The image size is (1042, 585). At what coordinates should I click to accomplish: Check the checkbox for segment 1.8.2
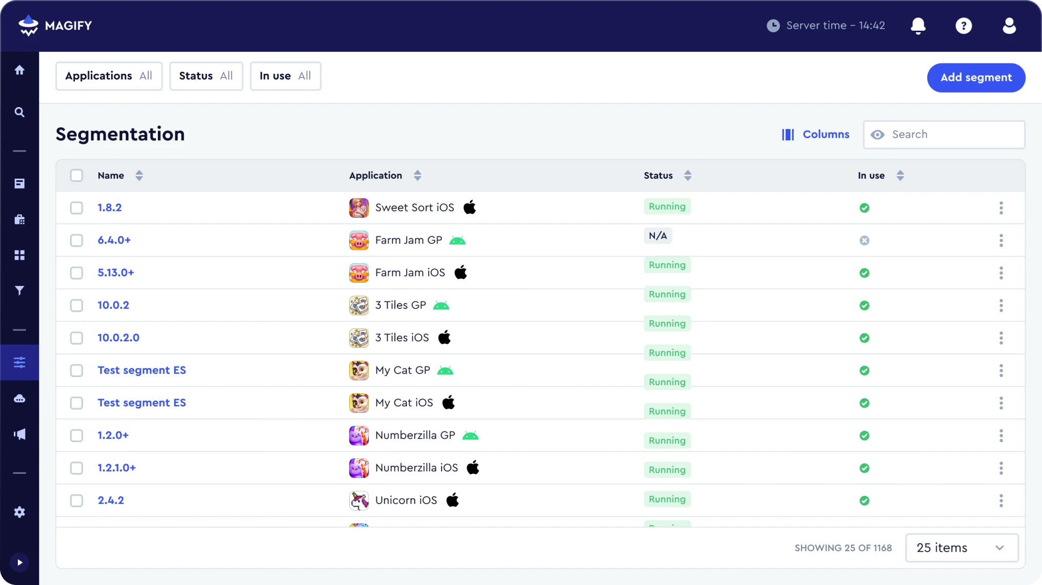pyautogui.click(x=76, y=208)
